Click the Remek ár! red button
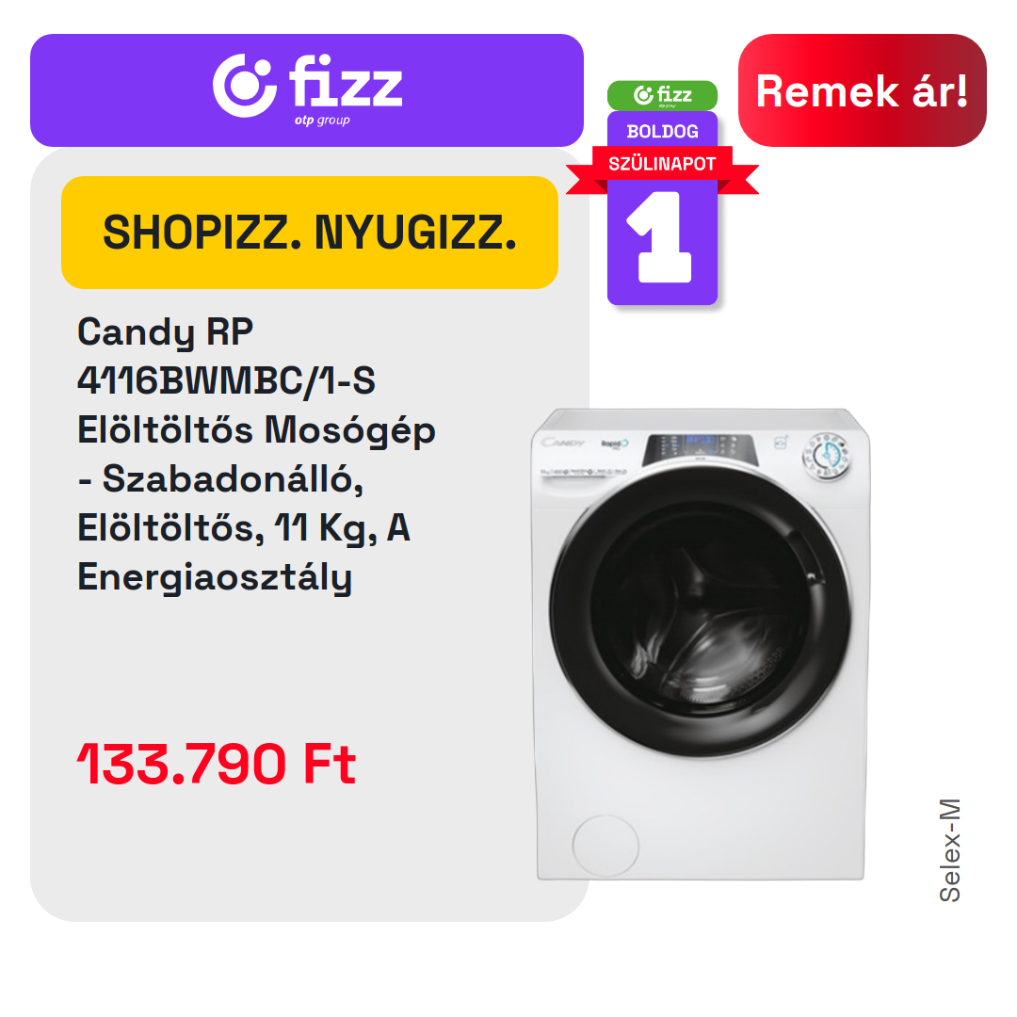Viewport: 1017px width, 1017px height. pos(862,90)
